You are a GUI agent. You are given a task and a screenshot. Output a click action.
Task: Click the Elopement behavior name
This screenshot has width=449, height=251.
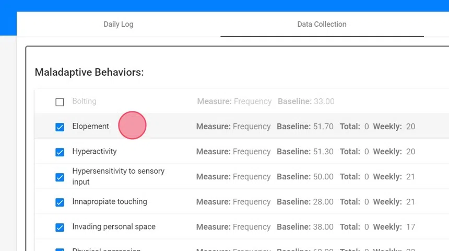coord(90,126)
